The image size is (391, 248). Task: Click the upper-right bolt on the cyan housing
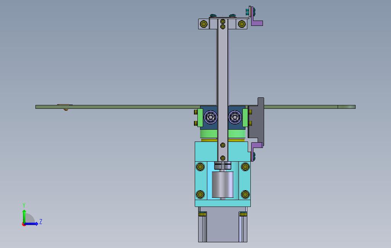pyautogui.click(x=245, y=167)
